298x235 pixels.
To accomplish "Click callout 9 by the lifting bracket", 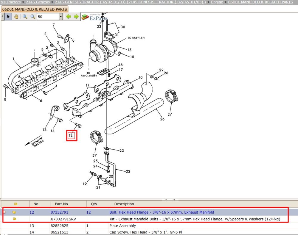I will point(73,41).
